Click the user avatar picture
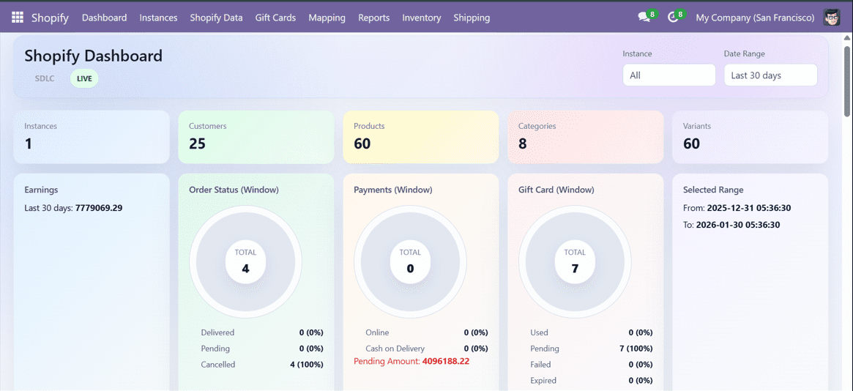853x391 pixels. pos(832,18)
